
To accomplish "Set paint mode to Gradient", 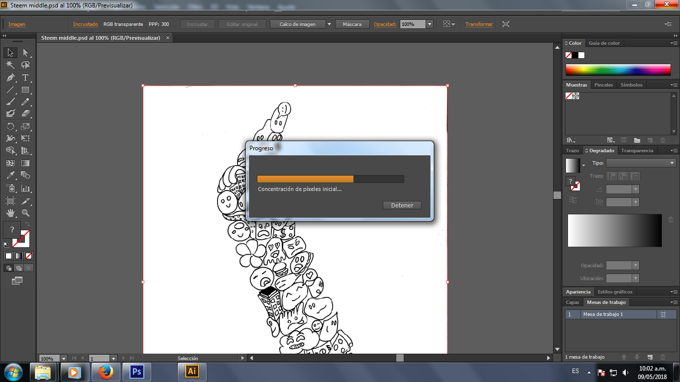I will click(18, 256).
